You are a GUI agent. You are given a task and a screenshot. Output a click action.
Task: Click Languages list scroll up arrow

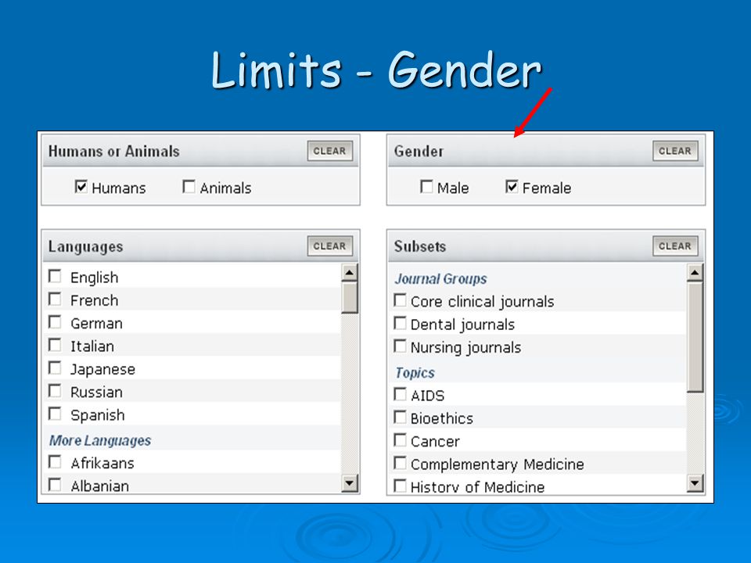pyautogui.click(x=350, y=273)
